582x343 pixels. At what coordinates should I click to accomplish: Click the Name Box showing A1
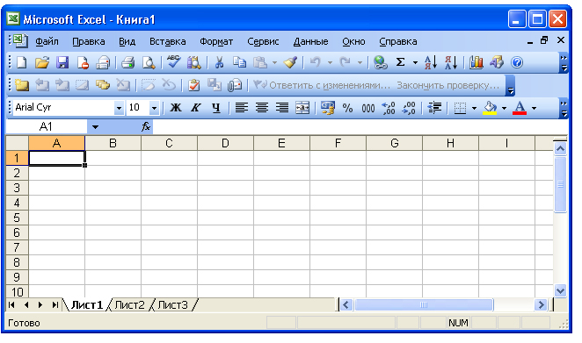[46, 127]
